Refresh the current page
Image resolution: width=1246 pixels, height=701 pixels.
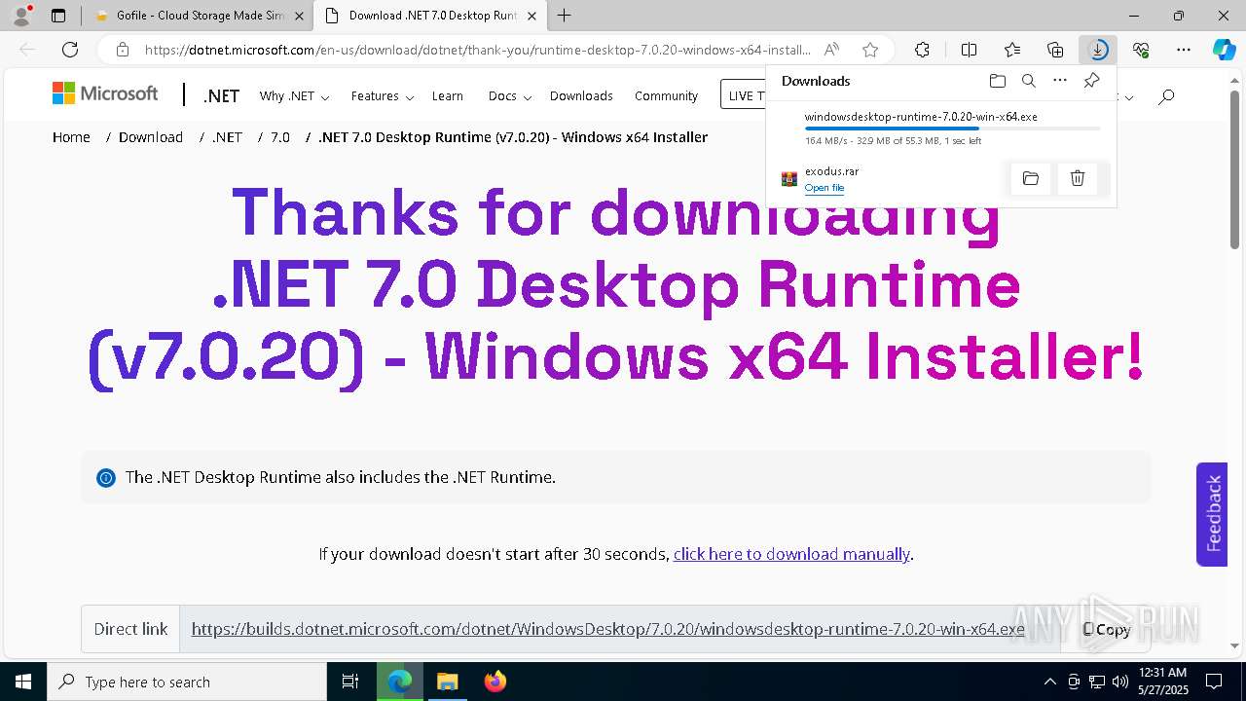coord(70,50)
